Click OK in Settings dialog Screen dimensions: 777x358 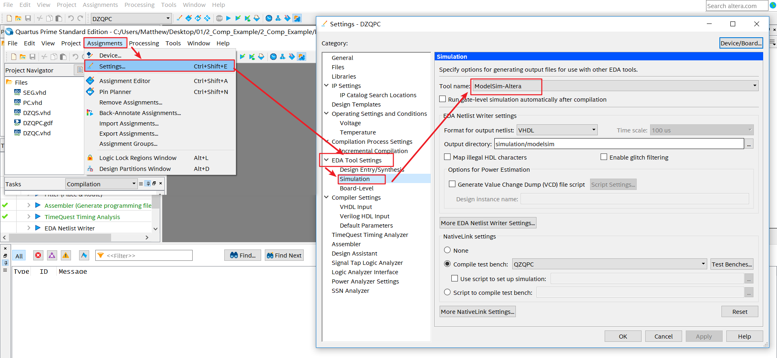coord(623,336)
